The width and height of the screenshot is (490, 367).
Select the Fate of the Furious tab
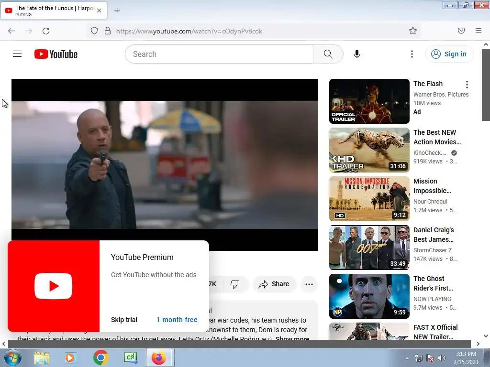(54, 11)
